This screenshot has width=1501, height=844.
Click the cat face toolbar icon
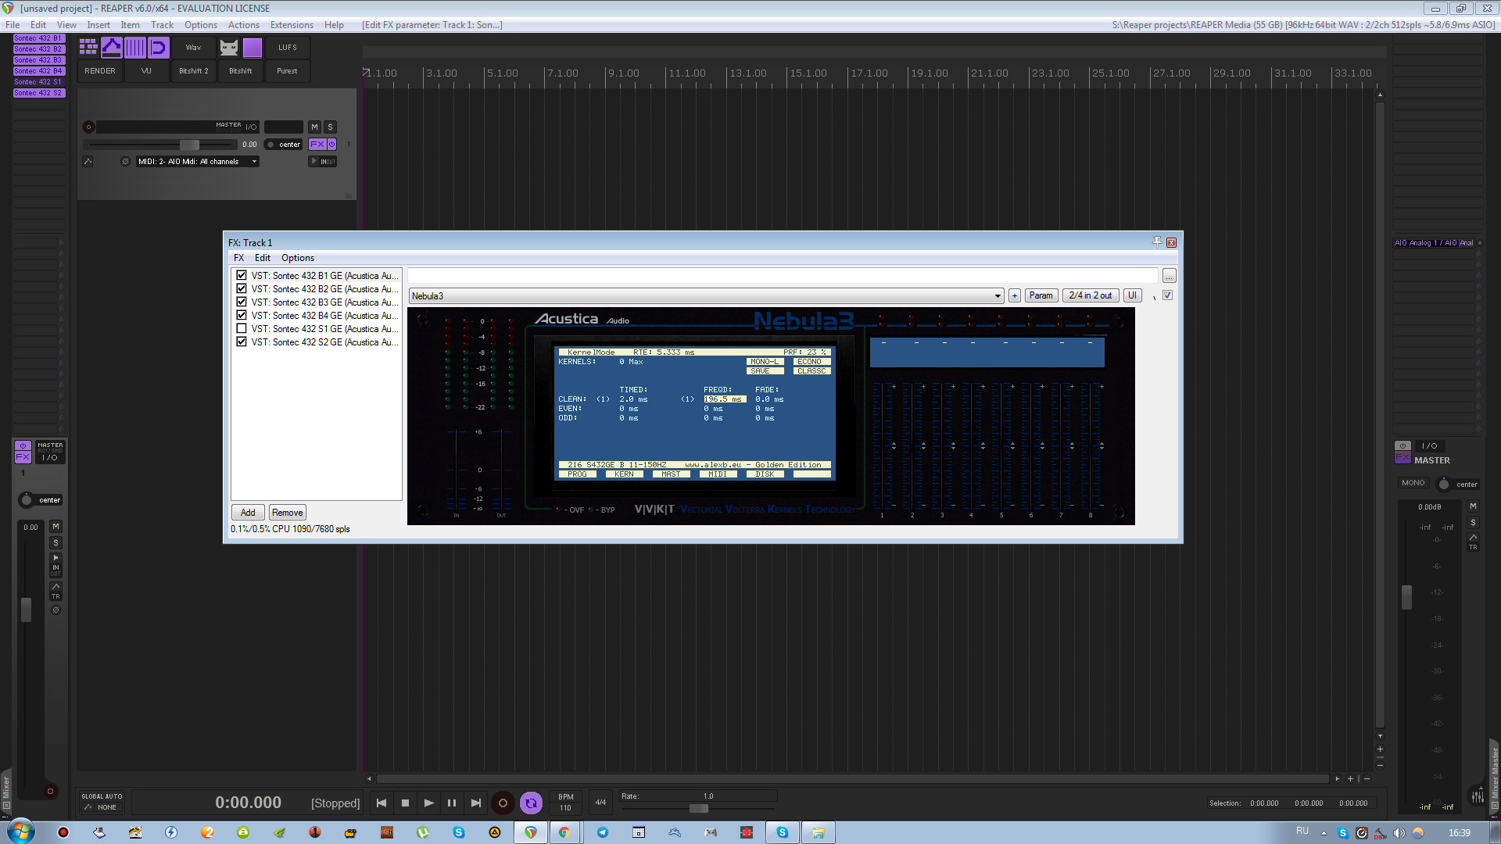(228, 48)
